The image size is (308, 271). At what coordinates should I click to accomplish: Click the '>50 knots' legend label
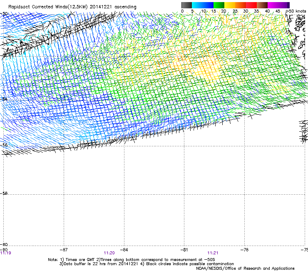[296, 11]
